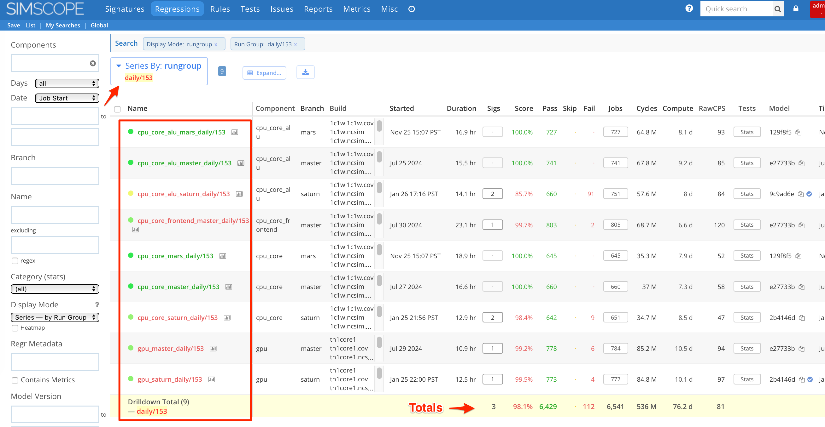The width and height of the screenshot is (825, 427).
Task: Open gpu_master_daily/153 regression link
Action: click(170, 348)
